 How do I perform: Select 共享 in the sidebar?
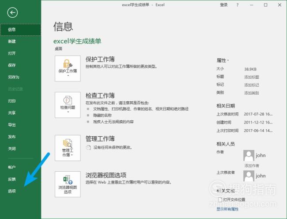(x=20, y=113)
